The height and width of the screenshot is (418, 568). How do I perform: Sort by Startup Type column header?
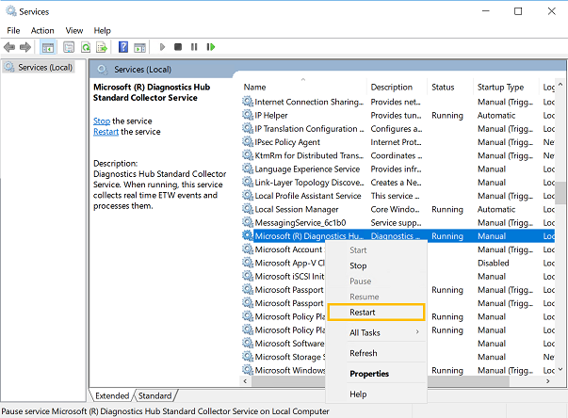pos(500,87)
